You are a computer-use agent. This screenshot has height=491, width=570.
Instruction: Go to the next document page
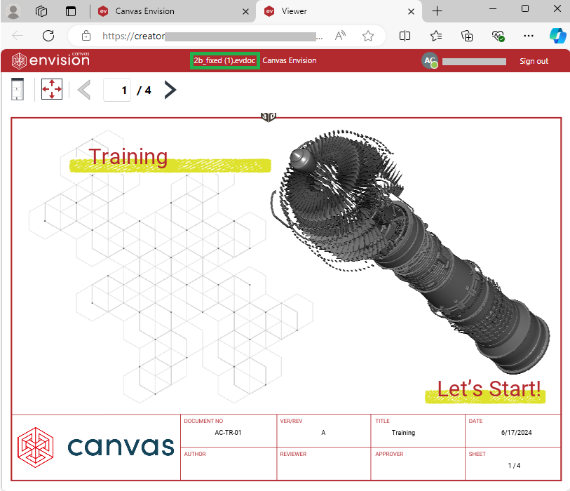click(x=170, y=90)
